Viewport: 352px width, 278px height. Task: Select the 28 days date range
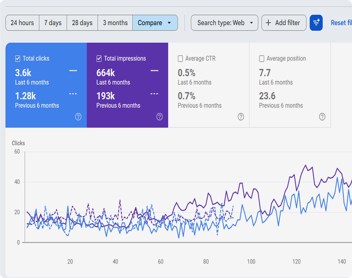pos(82,23)
